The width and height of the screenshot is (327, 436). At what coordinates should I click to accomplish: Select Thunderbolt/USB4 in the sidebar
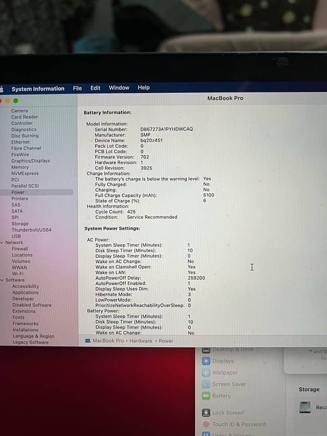32,230
